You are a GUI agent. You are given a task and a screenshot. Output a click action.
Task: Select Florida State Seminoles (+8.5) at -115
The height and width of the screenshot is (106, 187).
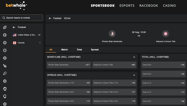69,101
